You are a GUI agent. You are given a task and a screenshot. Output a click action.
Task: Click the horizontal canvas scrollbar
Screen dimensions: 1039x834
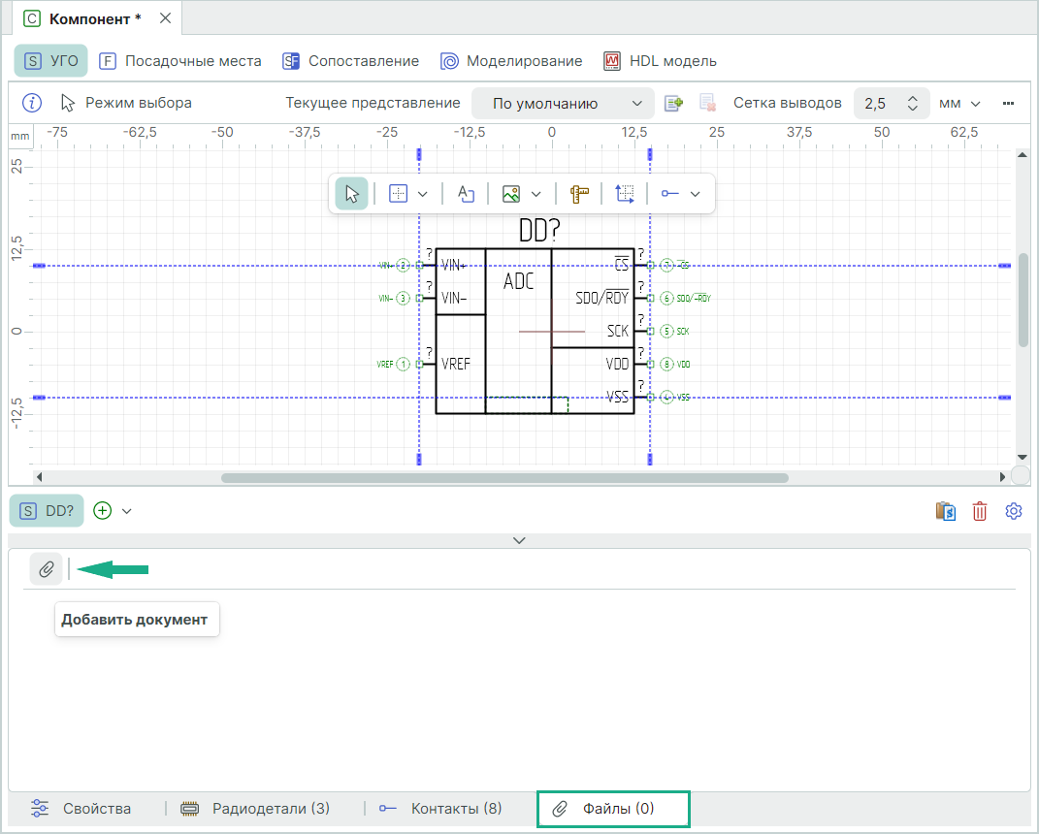point(504,477)
